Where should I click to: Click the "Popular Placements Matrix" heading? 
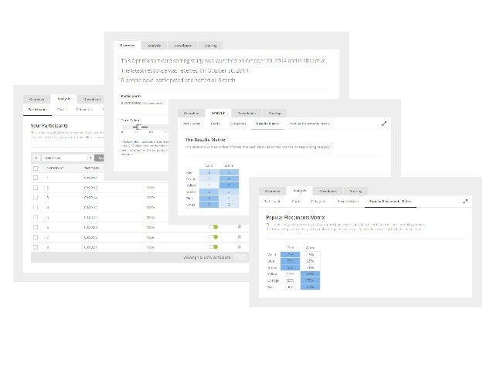tap(295, 217)
